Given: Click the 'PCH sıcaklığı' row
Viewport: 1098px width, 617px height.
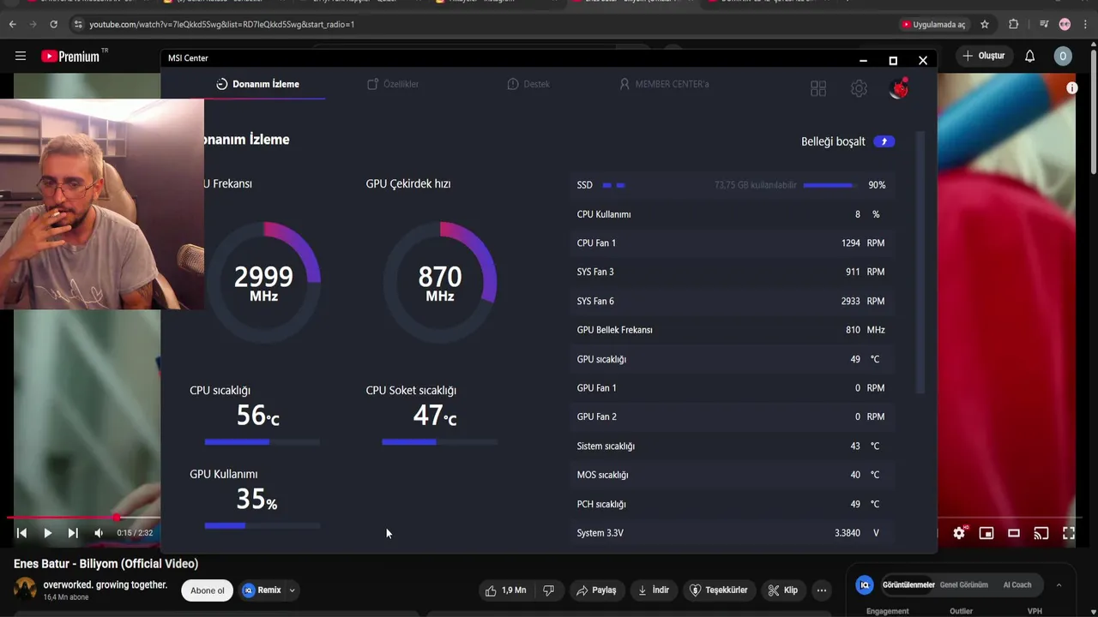Looking at the screenshot, I should click(732, 504).
